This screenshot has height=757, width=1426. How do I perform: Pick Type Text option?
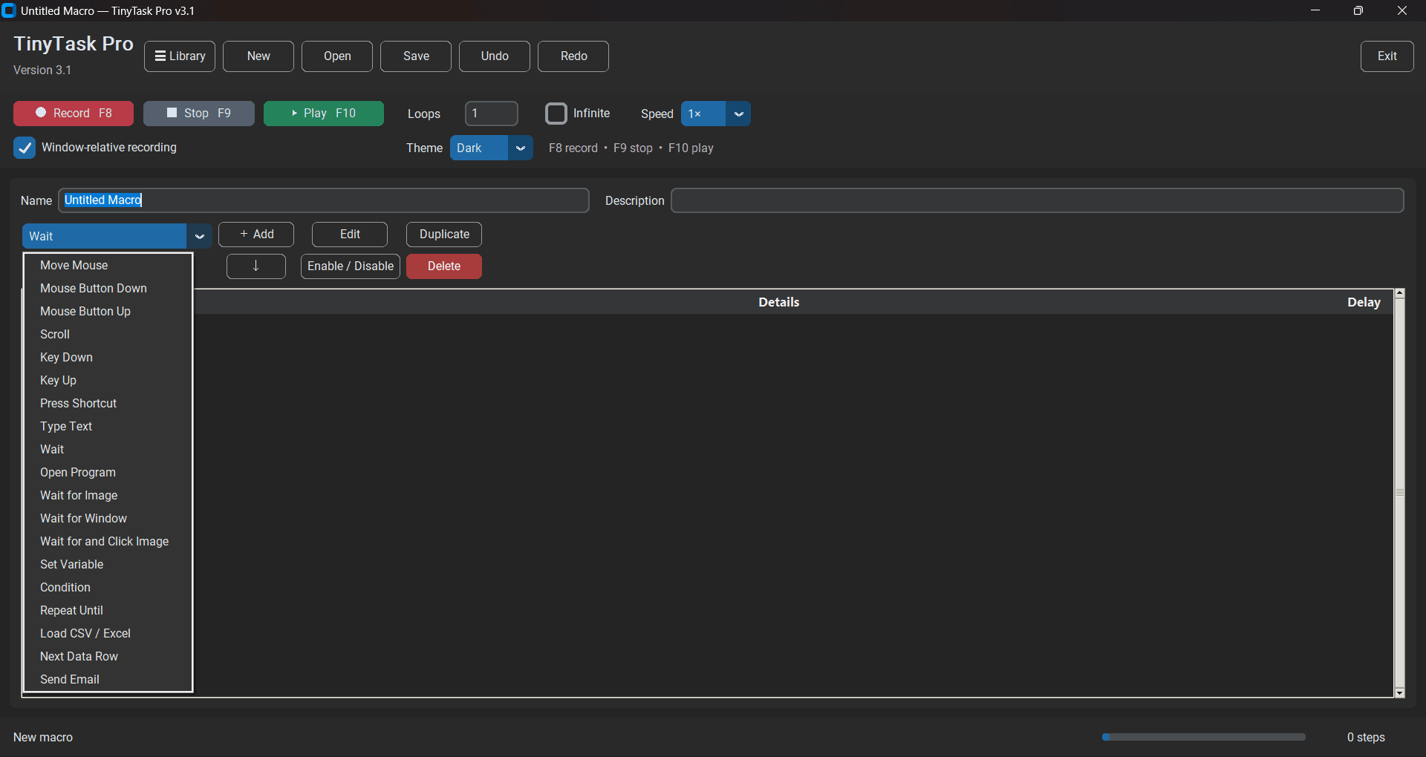[108, 427]
